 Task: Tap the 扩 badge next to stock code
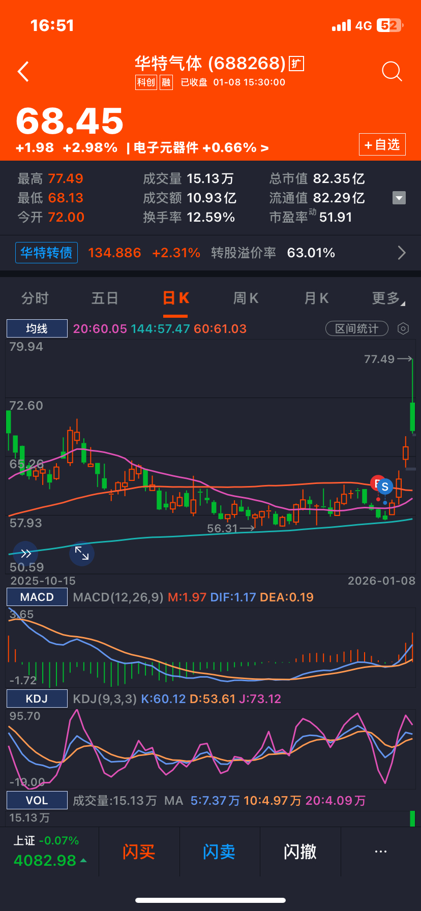click(296, 64)
